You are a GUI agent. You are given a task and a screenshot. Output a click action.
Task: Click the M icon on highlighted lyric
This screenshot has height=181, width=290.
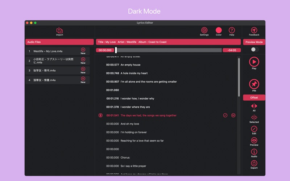(233, 115)
